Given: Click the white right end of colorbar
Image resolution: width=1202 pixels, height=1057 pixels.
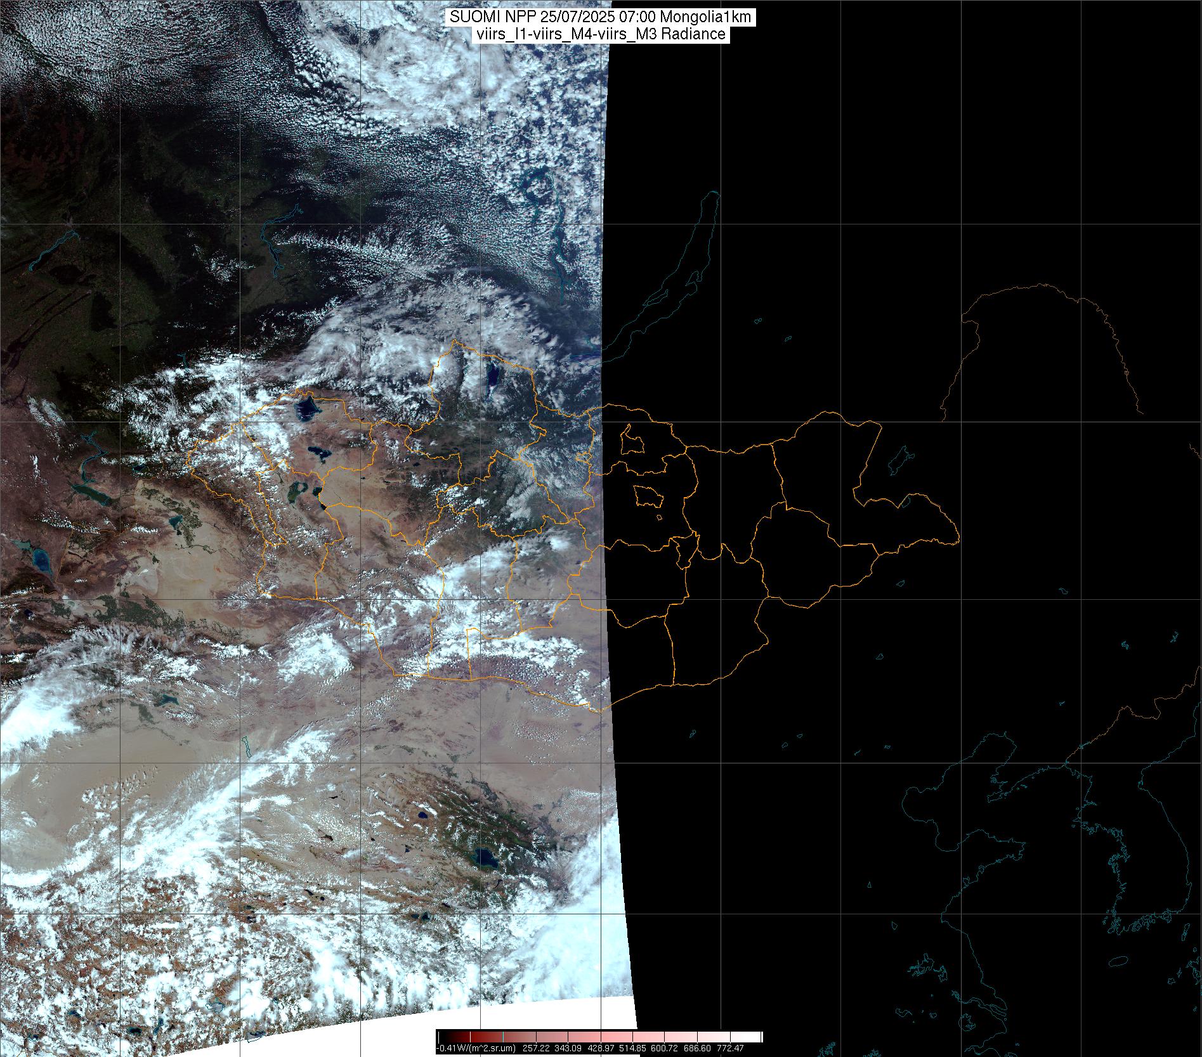Looking at the screenshot, I should (x=755, y=1036).
